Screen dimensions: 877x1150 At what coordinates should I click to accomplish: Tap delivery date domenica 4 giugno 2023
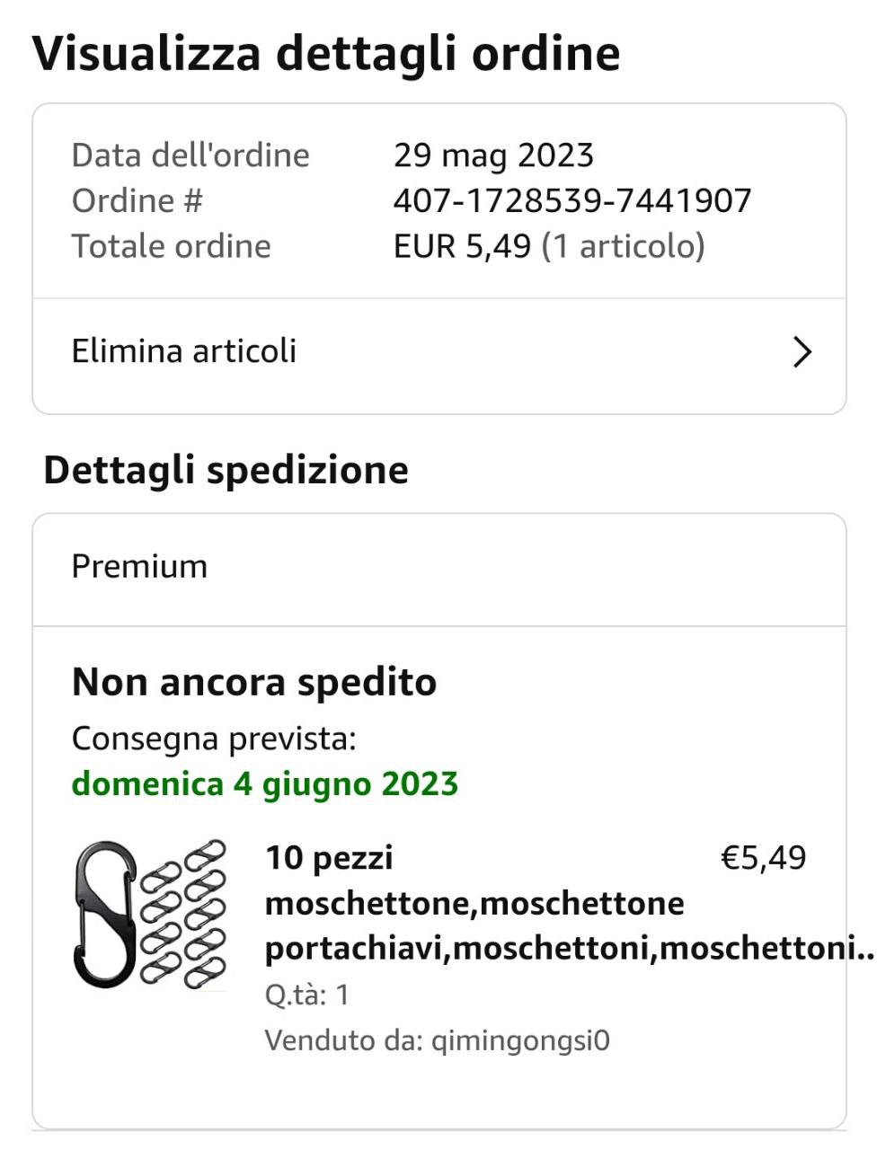point(265,783)
